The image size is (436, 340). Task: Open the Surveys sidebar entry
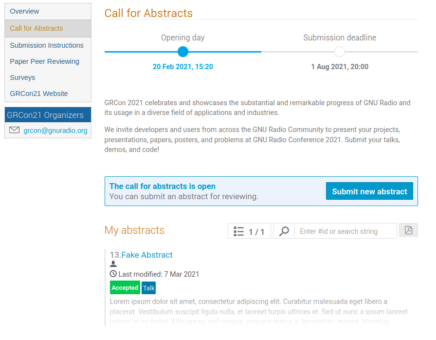[x=22, y=77]
